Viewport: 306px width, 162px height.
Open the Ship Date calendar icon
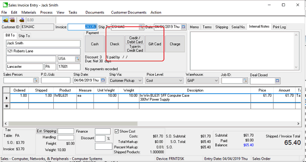pos(103,80)
